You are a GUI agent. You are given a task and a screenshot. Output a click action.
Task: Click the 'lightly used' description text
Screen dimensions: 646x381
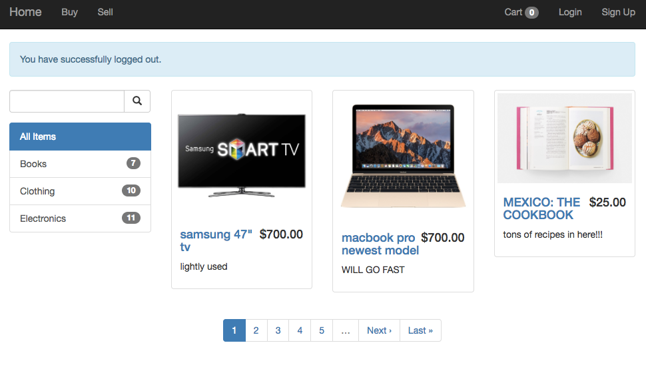point(204,266)
